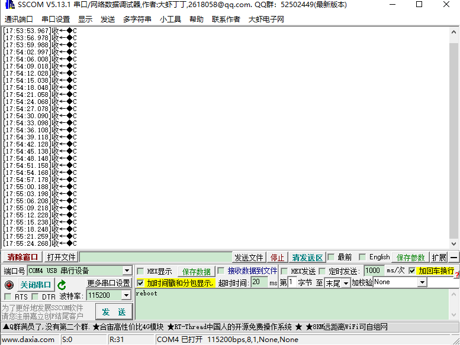Open 发送 menu
This screenshot has width=460, height=345.
coord(108,19)
